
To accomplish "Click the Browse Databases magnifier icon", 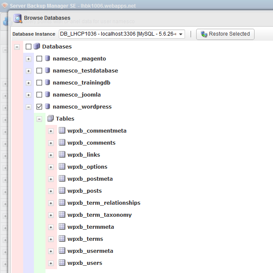I will tap(18, 18).
